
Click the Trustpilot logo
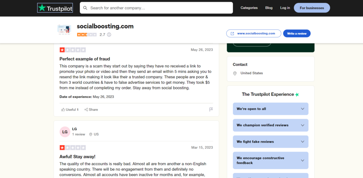(x=55, y=8)
